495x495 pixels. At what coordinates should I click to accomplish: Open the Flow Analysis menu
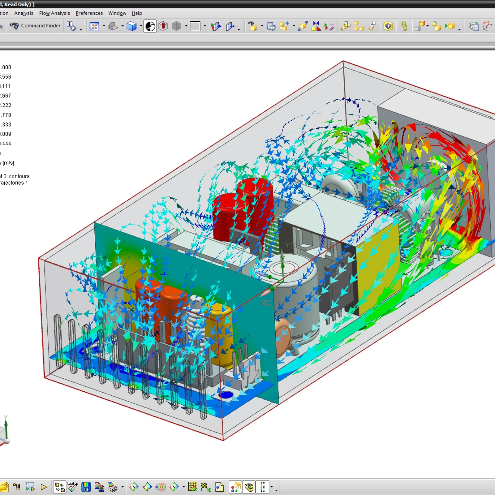pyautogui.click(x=54, y=13)
